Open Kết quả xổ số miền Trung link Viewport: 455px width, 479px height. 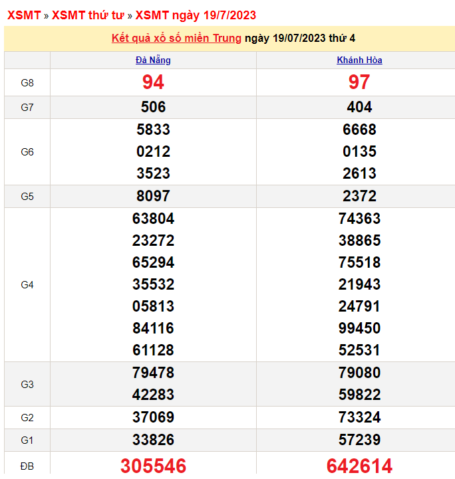point(176,39)
